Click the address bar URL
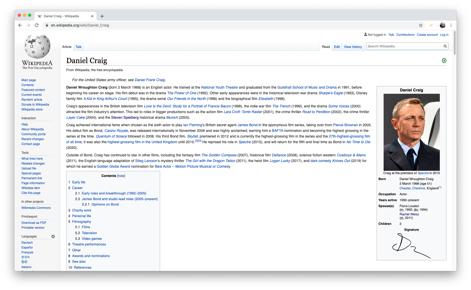Image resolution: width=471 pixels, height=290 pixels. pyautogui.click(x=80, y=25)
